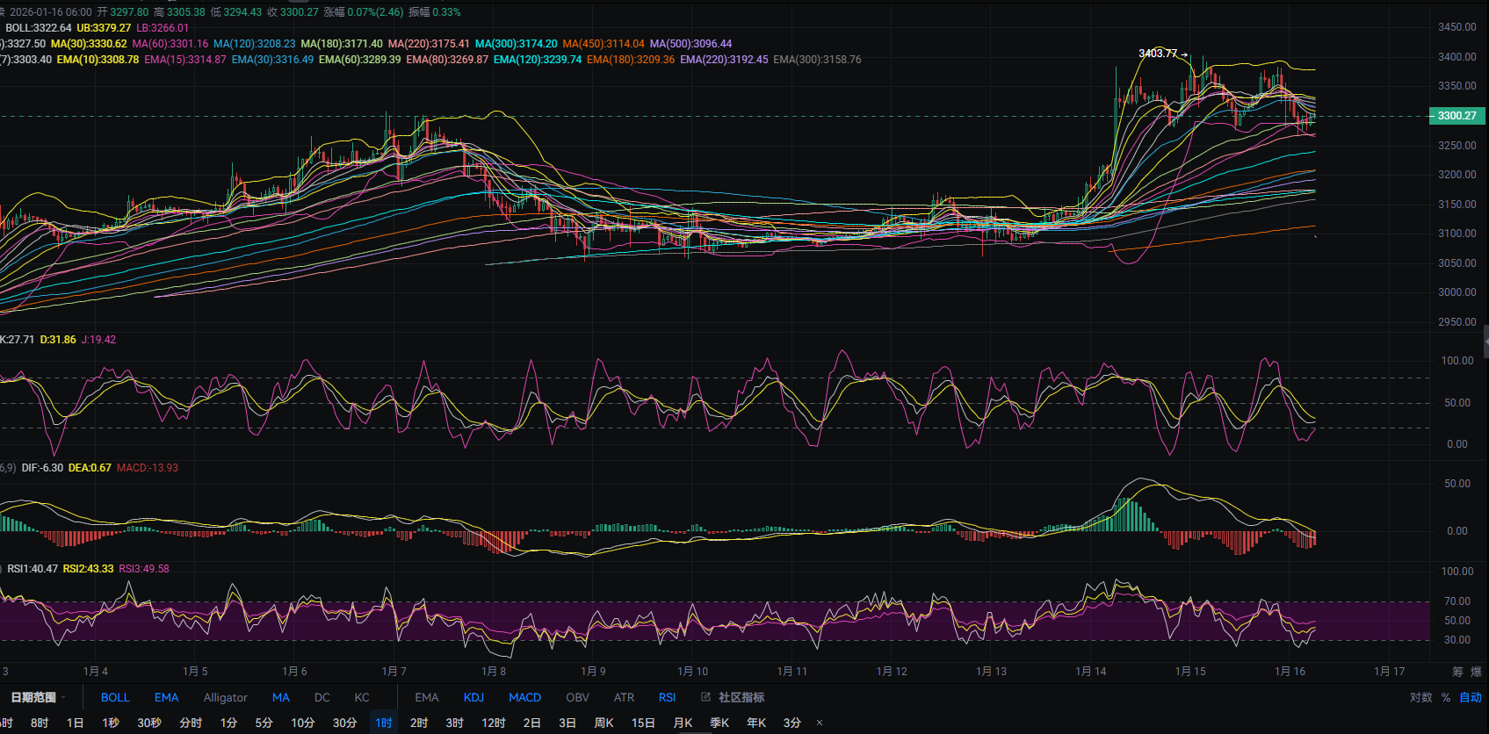Toggle the percent (%) price scale

[1446, 697]
